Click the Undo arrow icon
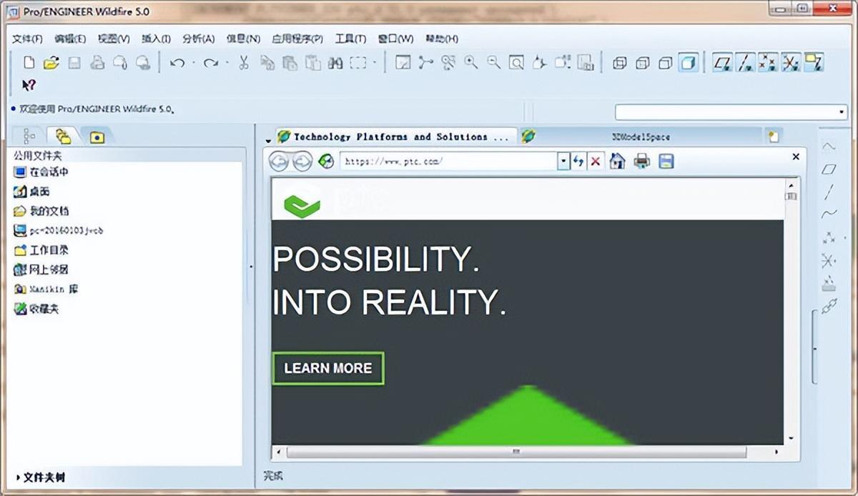The height and width of the screenshot is (496, 858). click(177, 63)
